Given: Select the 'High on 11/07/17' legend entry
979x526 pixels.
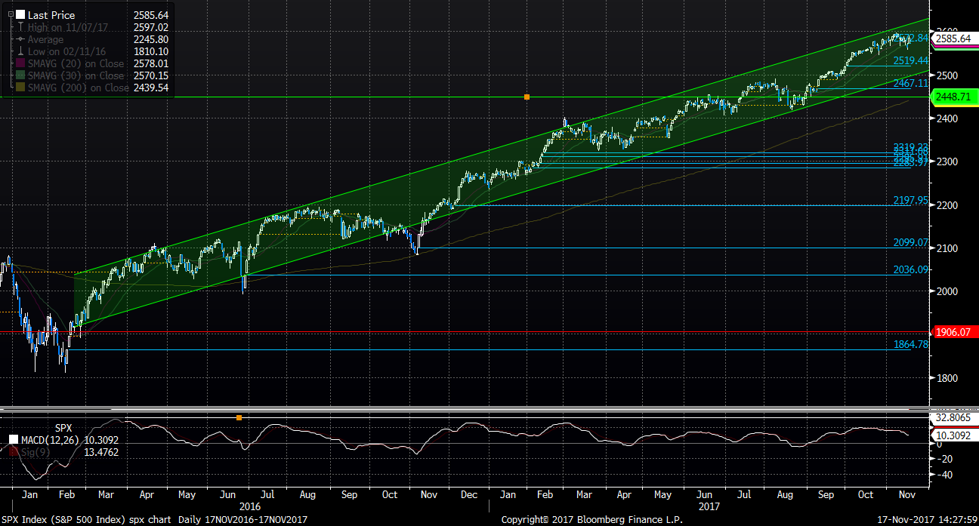Looking at the screenshot, I should [x=68, y=27].
